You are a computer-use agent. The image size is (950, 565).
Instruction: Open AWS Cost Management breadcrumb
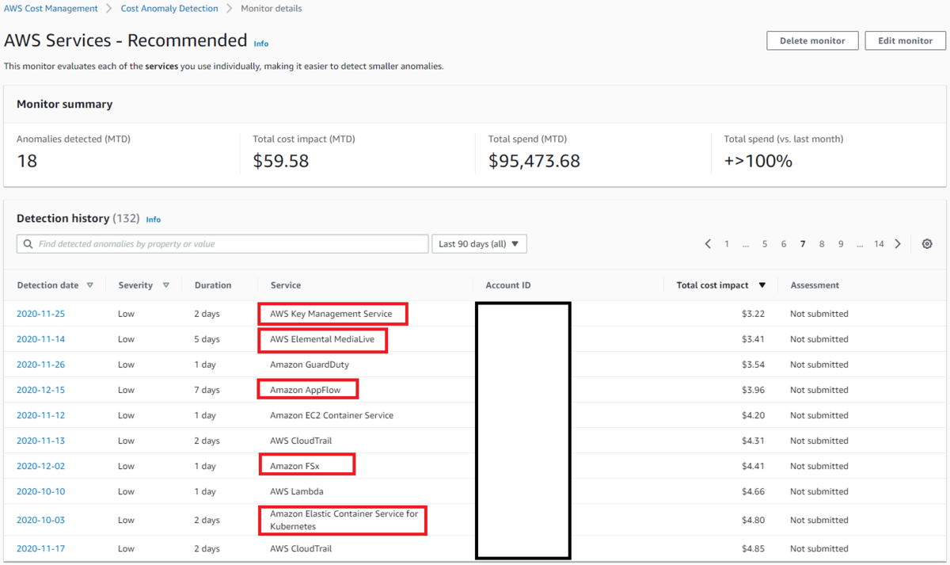[51, 9]
